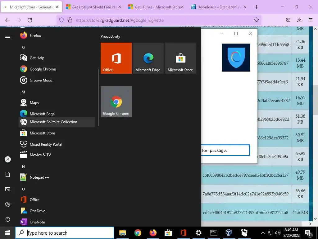Click the web page vertical scrollbar thumb
Screen dimensions: 318x239
(316, 100)
